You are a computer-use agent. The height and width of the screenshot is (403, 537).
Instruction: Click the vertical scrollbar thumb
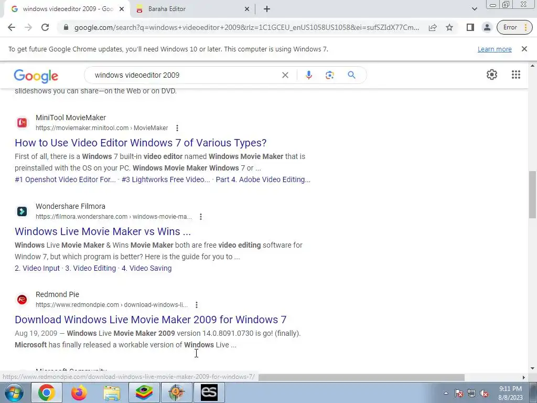coord(532,194)
